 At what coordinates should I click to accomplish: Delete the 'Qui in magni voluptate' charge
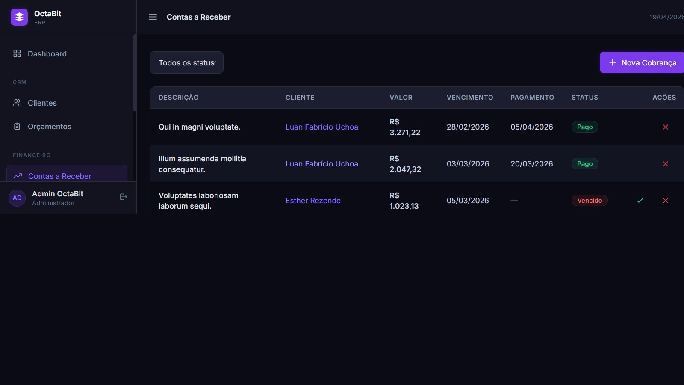coord(665,127)
